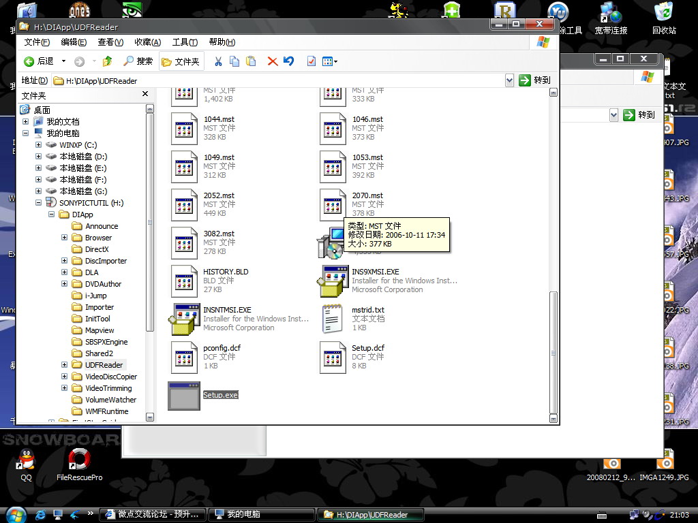
Task: Select the 1044.mst file icon
Action: [184, 129]
